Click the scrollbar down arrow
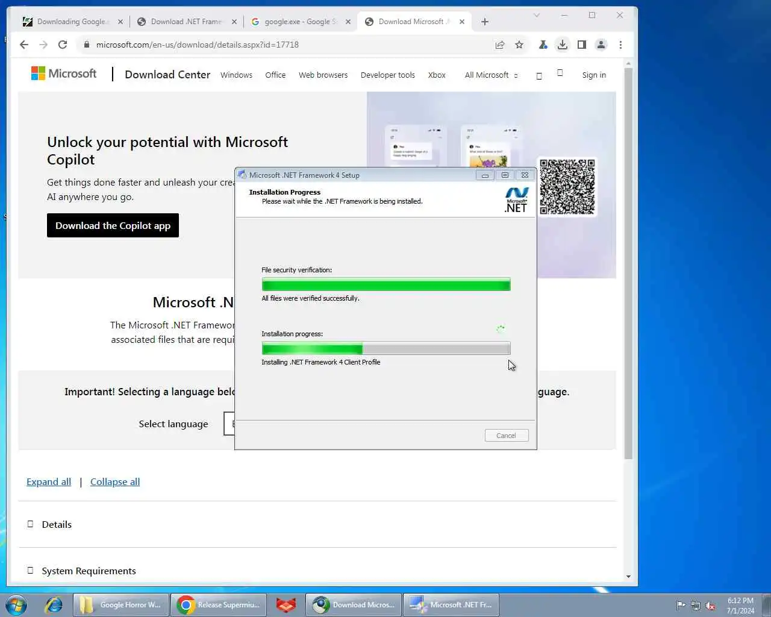 pyautogui.click(x=628, y=577)
